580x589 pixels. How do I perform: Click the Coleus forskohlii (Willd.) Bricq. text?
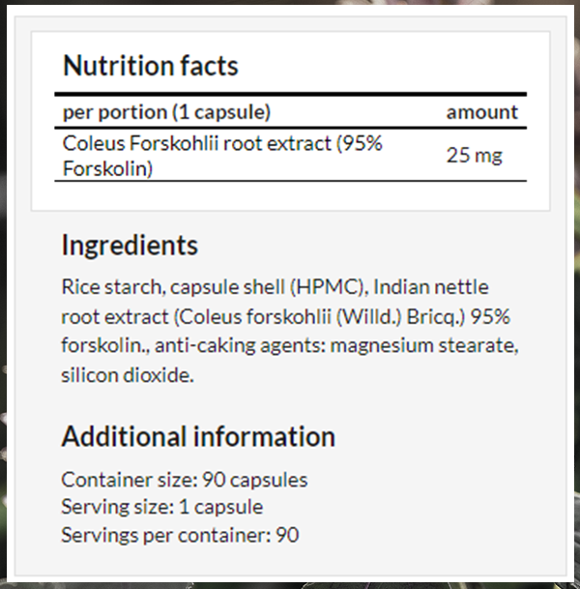coord(320,316)
